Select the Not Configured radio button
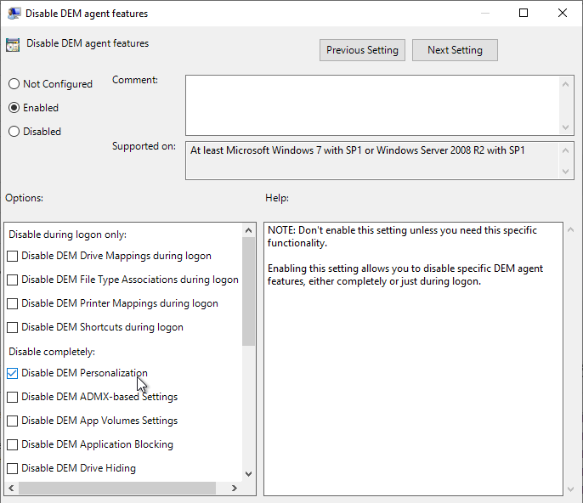This screenshot has width=583, height=503. pyautogui.click(x=14, y=83)
